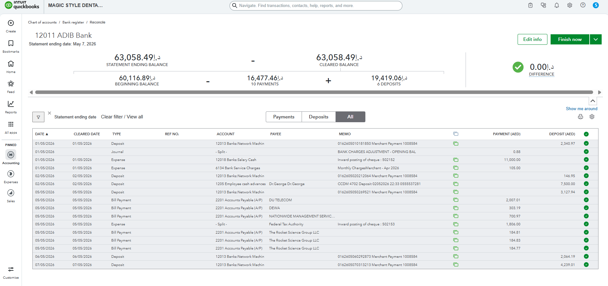The width and height of the screenshot is (608, 286).
Task: Go to Home in sidebar
Action: pyautogui.click(x=11, y=67)
